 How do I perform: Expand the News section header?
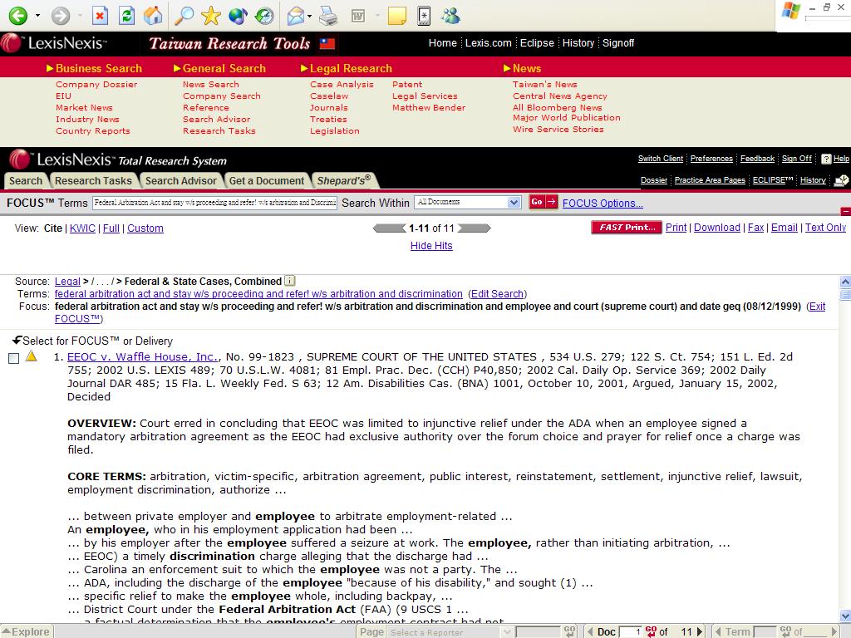(522, 68)
